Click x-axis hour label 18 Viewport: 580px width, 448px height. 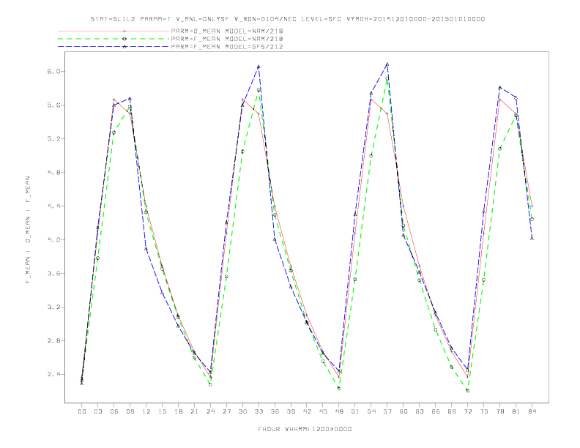[178, 411]
